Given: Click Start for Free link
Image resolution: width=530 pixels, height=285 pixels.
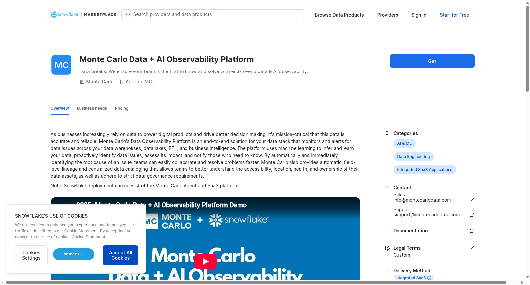Looking at the screenshot, I should 454,15.
